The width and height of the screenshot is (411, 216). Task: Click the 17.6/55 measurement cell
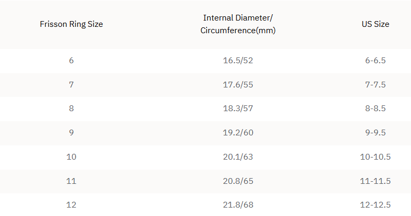(238, 85)
